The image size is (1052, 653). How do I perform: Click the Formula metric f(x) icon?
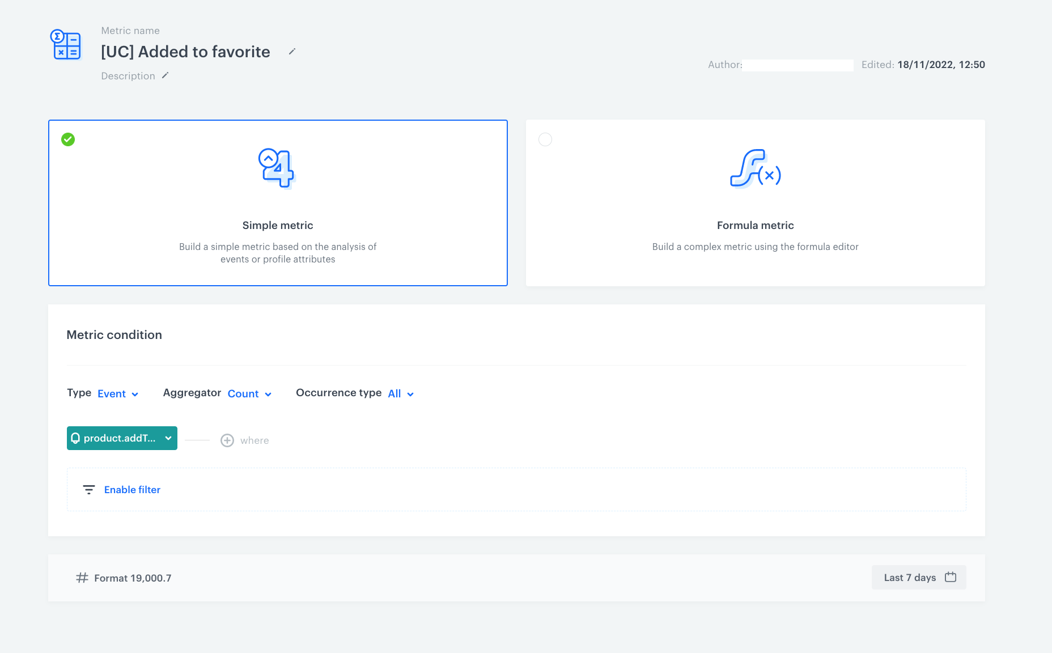click(755, 168)
